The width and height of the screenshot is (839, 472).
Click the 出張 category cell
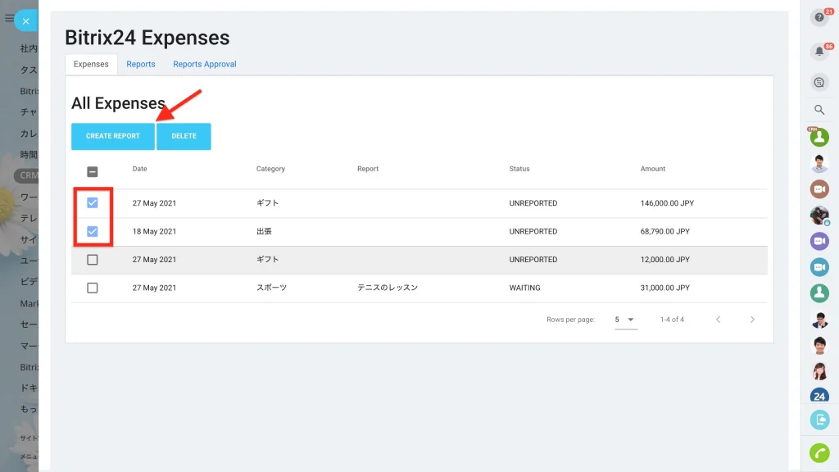[x=264, y=231]
